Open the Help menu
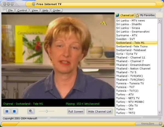The width and height of the screenshot is (164, 127). 45,10
